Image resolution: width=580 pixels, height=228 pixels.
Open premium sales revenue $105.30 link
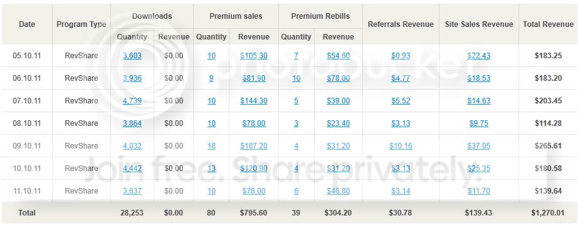coord(254,56)
